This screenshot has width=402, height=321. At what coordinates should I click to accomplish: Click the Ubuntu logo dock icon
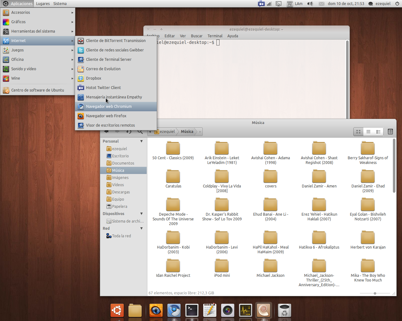[117, 311]
